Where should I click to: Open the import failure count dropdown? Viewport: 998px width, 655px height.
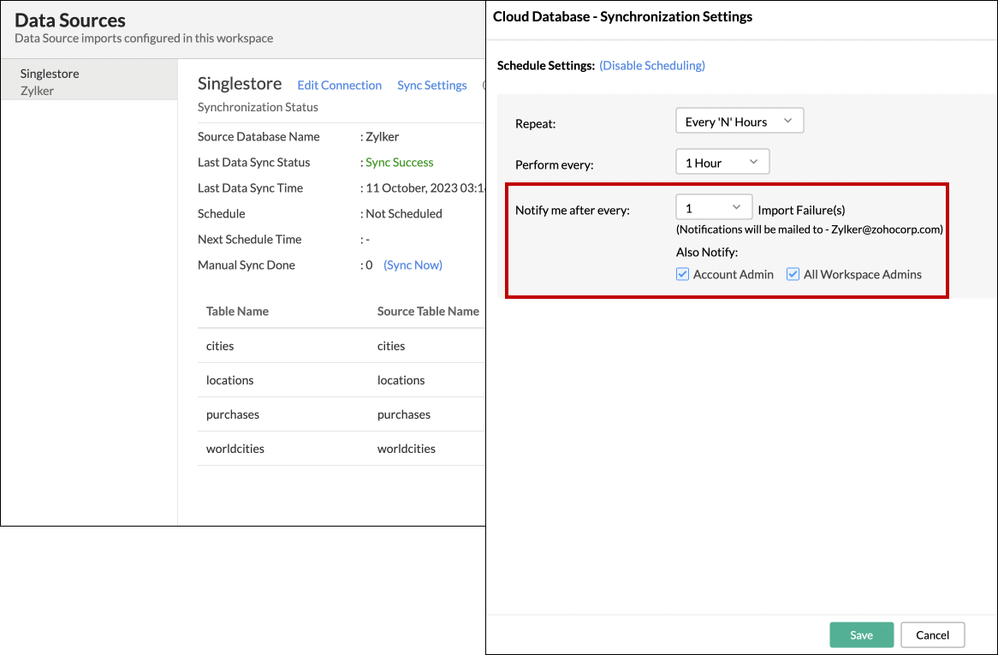tap(713, 208)
